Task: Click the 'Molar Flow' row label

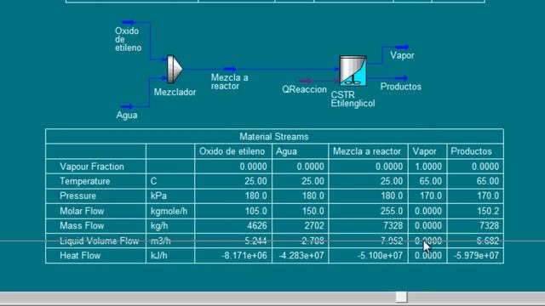Action: point(82,211)
